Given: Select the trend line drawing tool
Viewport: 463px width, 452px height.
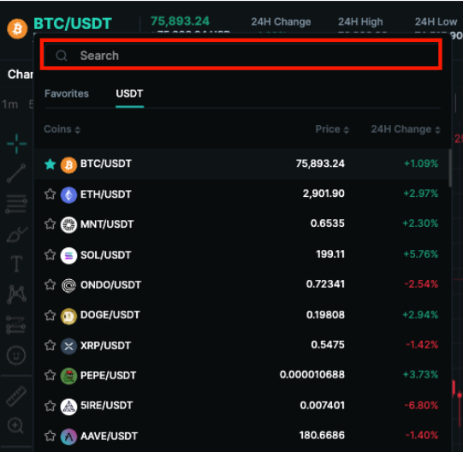Looking at the screenshot, I should [16, 174].
